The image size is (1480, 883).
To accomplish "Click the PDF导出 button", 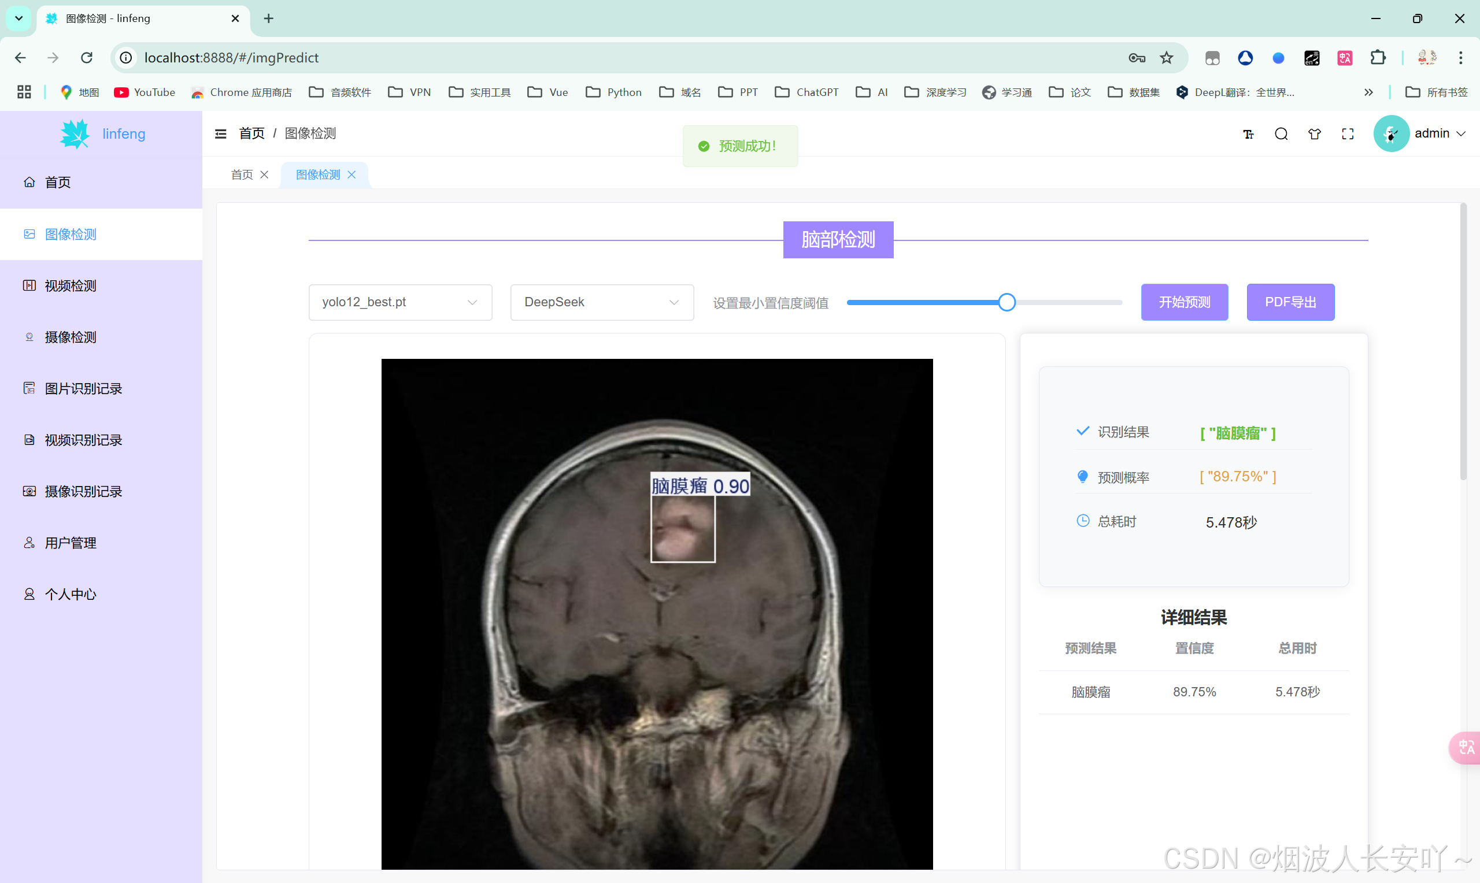I will 1290,302.
